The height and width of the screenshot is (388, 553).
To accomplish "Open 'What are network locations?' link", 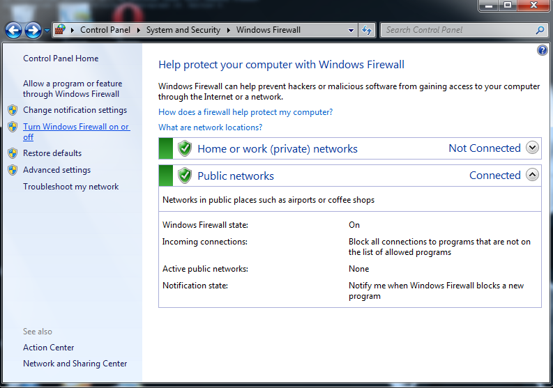I will coord(210,127).
